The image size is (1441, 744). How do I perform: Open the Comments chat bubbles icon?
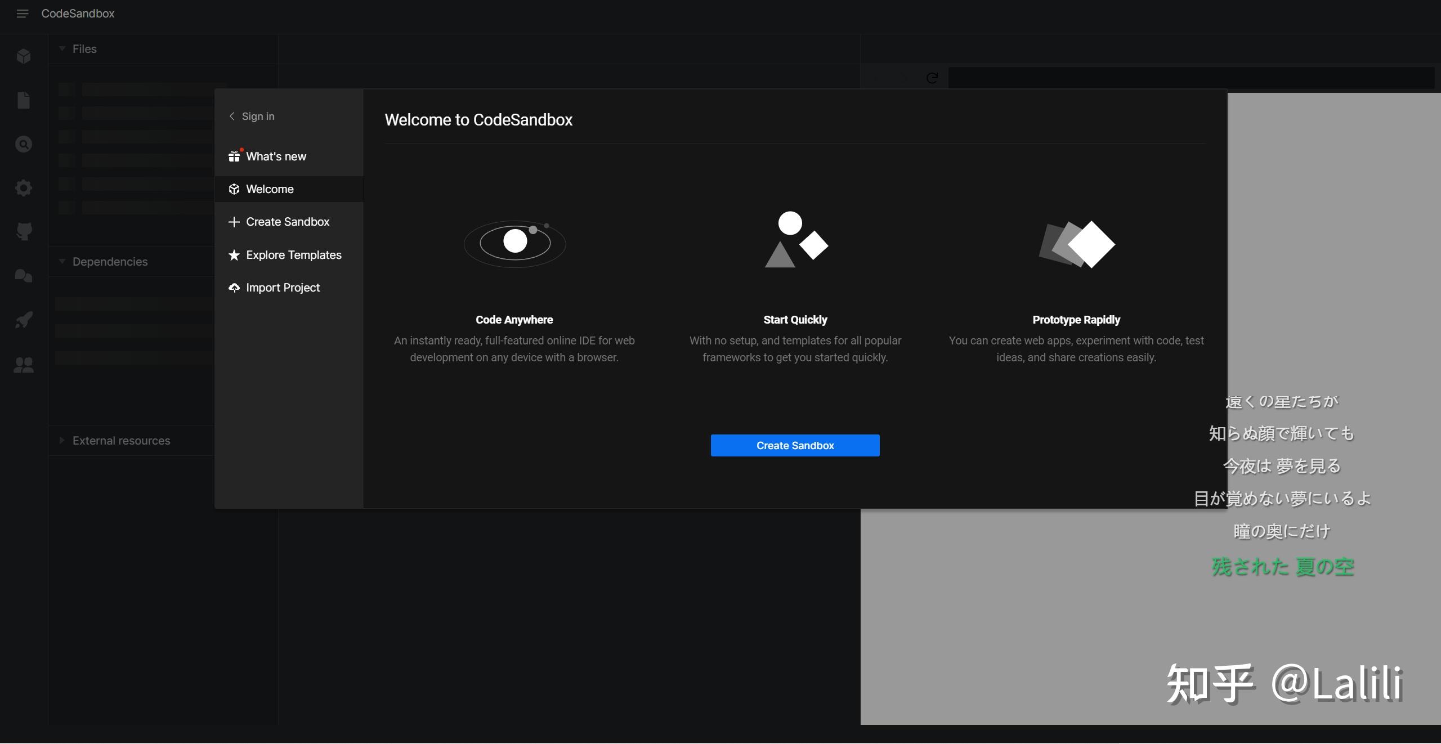click(24, 276)
